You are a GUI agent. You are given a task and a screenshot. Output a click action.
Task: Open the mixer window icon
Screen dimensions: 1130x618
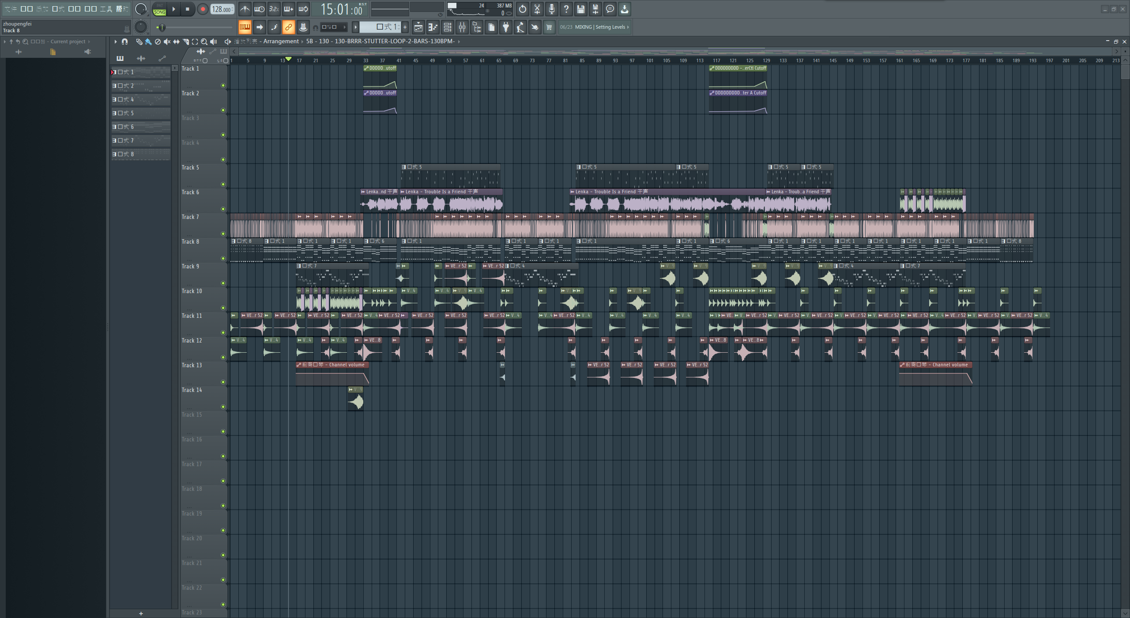tap(462, 27)
